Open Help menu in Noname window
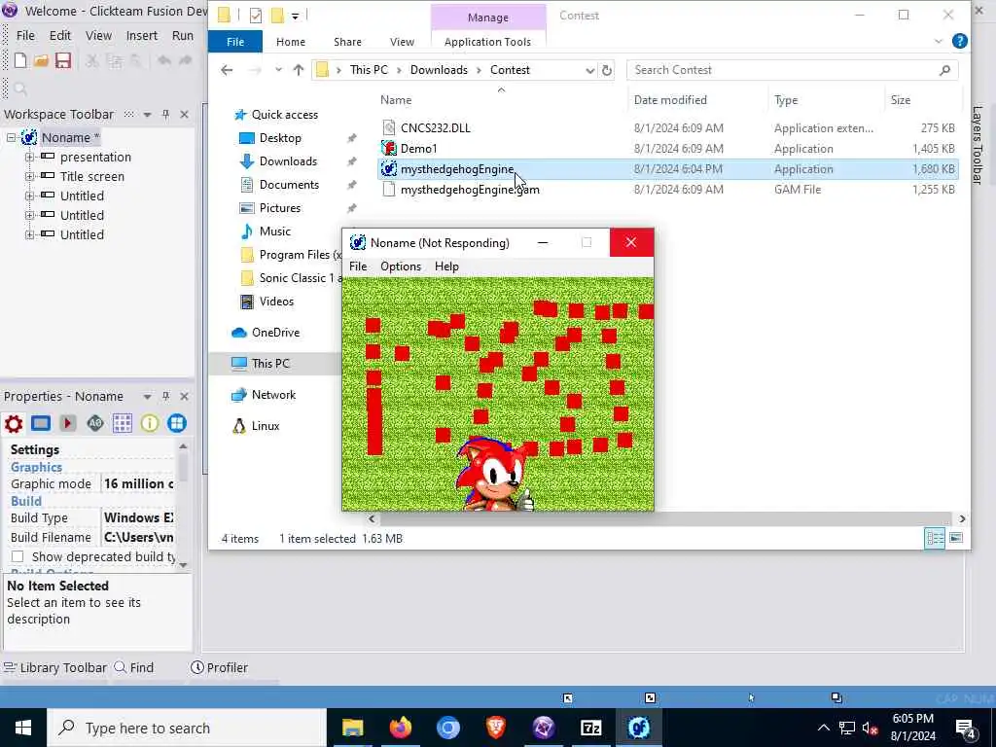 446,267
